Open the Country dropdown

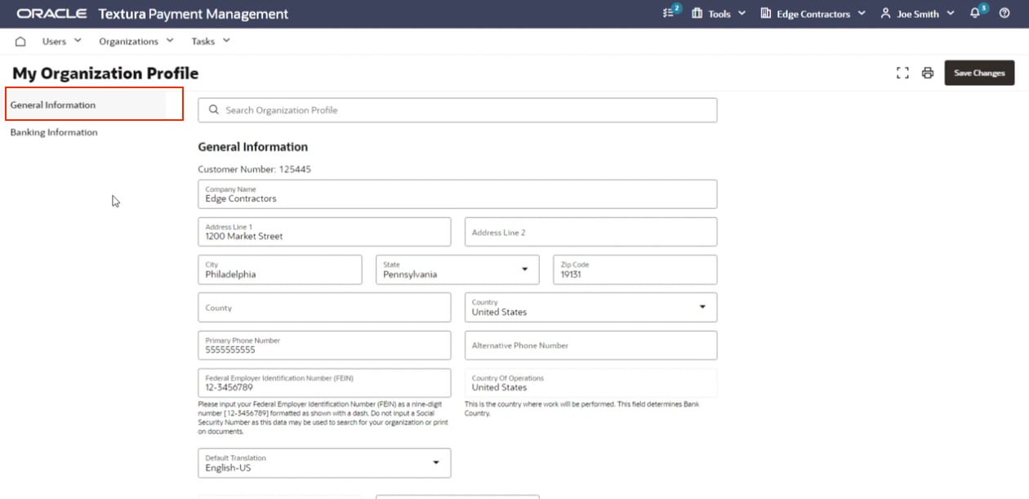click(702, 307)
